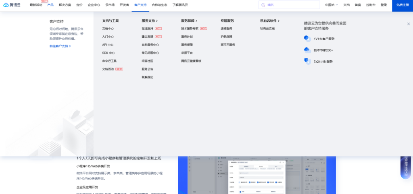
Task: Click the search icon in search box
Action: coord(263,5)
